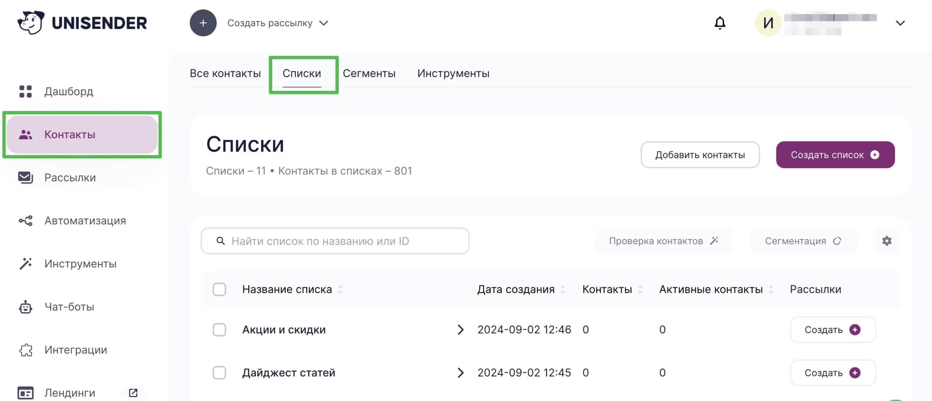Viewport: 932px width, 401px height.
Task: Click the date 2024-09-02 12:45
Action: (x=524, y=373)
